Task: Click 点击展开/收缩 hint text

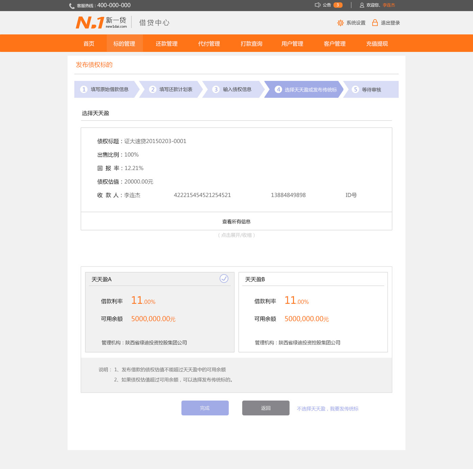Action: [237, 235]
